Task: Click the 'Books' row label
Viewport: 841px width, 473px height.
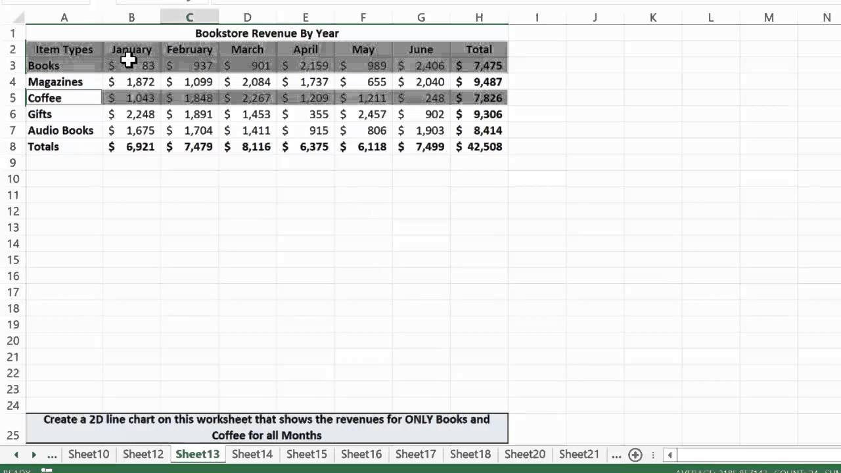Action: coord(64,66)
